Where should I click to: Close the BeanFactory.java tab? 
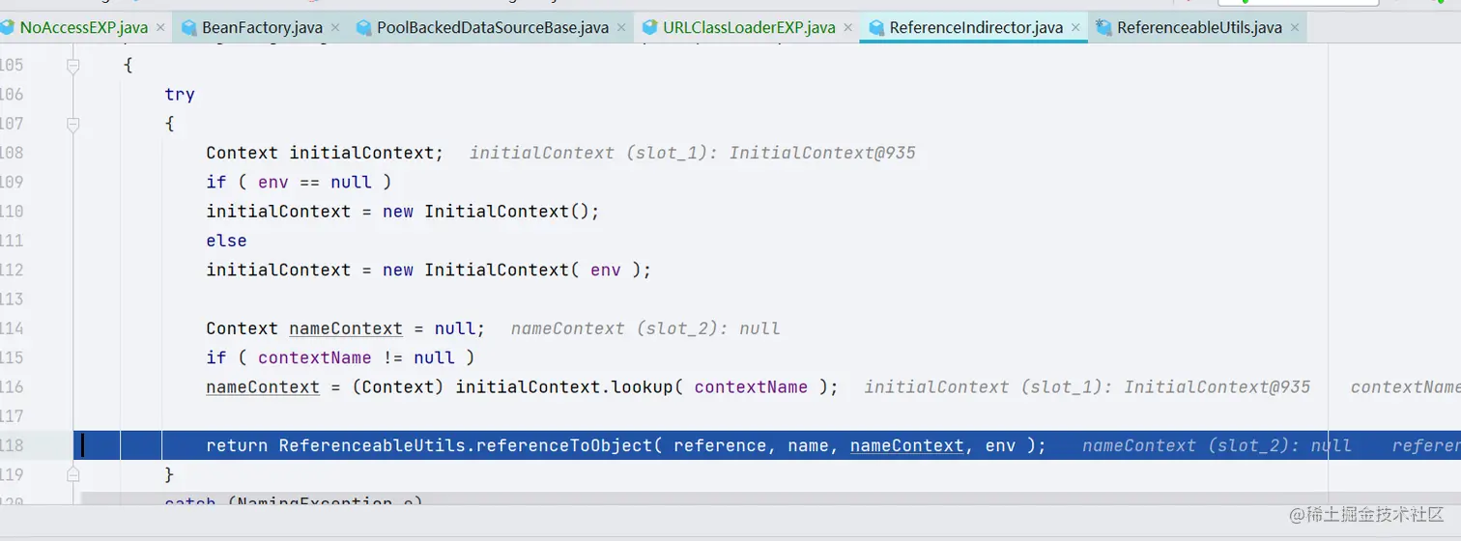pos(334,28)
